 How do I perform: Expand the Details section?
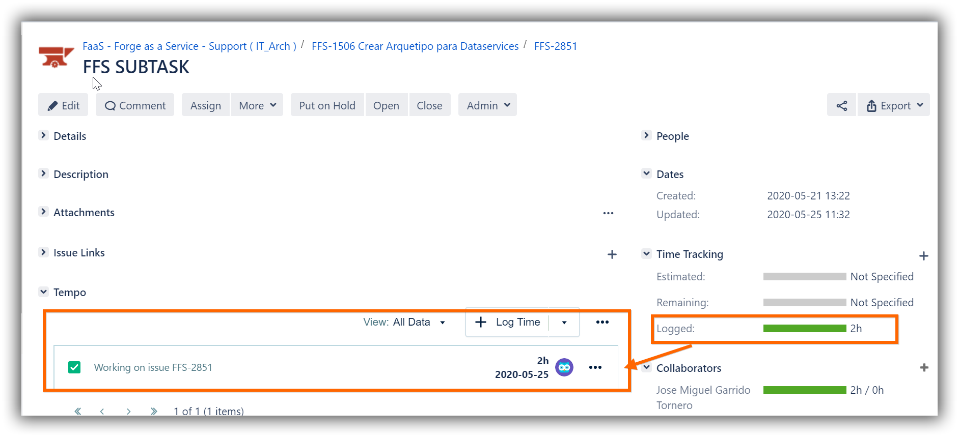[x=44, y=135]
